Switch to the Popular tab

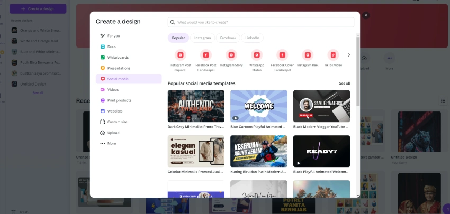[178, 38]
